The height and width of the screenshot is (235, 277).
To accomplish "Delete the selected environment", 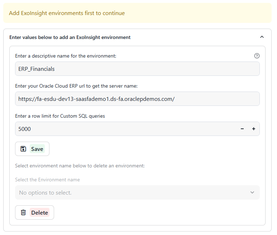I will tap(34, 212).
